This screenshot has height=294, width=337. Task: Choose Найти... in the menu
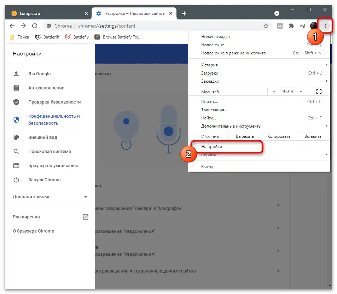pyautogui.click(x=259, y=118)
